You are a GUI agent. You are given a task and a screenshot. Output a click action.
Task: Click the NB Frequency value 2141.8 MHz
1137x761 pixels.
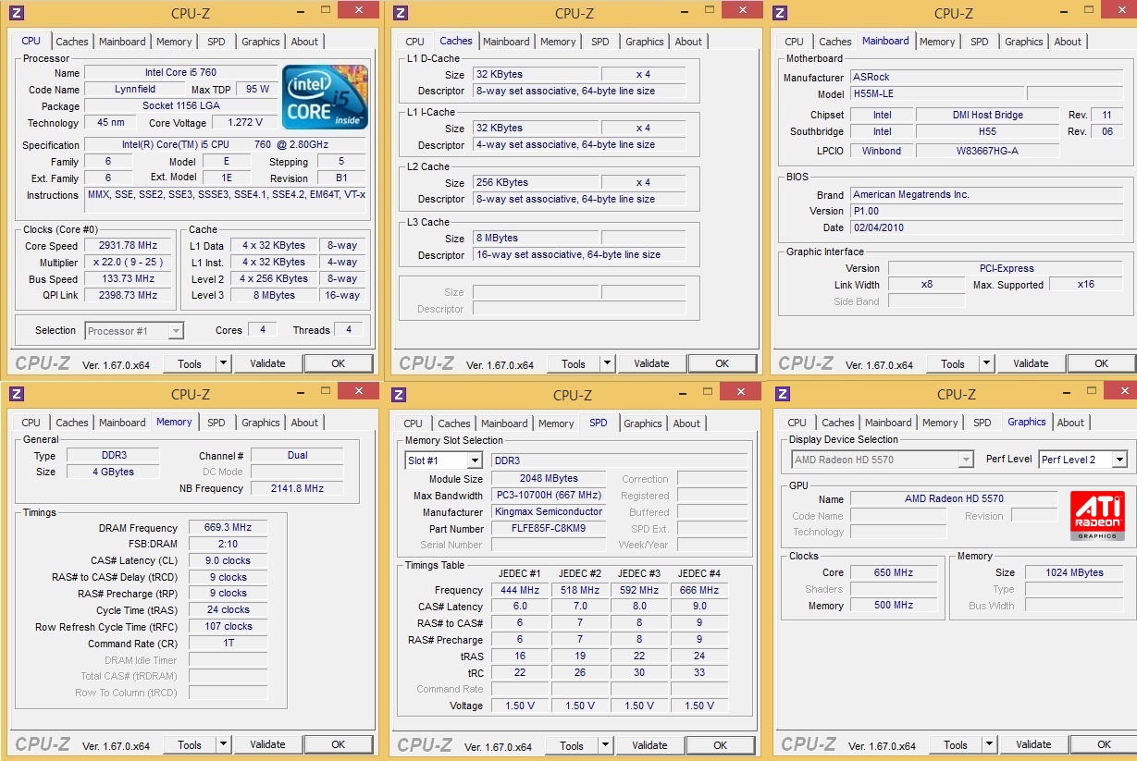[x=296, y=489]
